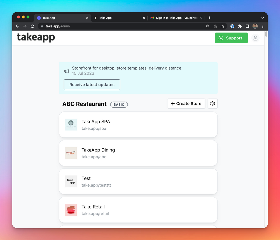Open the Take Retail store
Image resolution: width=280 pixels, height=240 pixels.
click(x=138, y=210)
